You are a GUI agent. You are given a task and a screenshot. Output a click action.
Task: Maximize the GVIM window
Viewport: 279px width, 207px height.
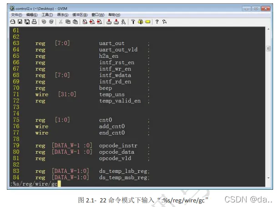pos(256,9)
